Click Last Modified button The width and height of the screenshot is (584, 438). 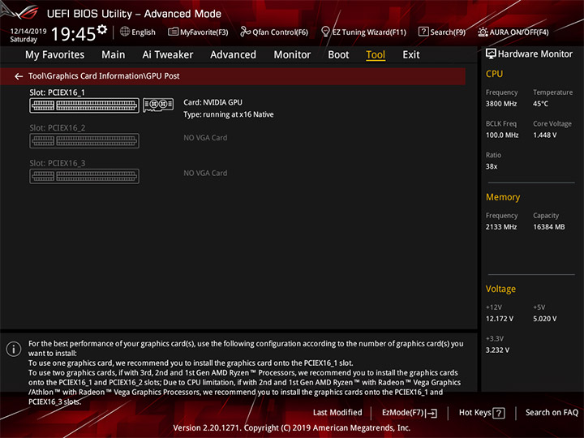(x=337, y=413)
